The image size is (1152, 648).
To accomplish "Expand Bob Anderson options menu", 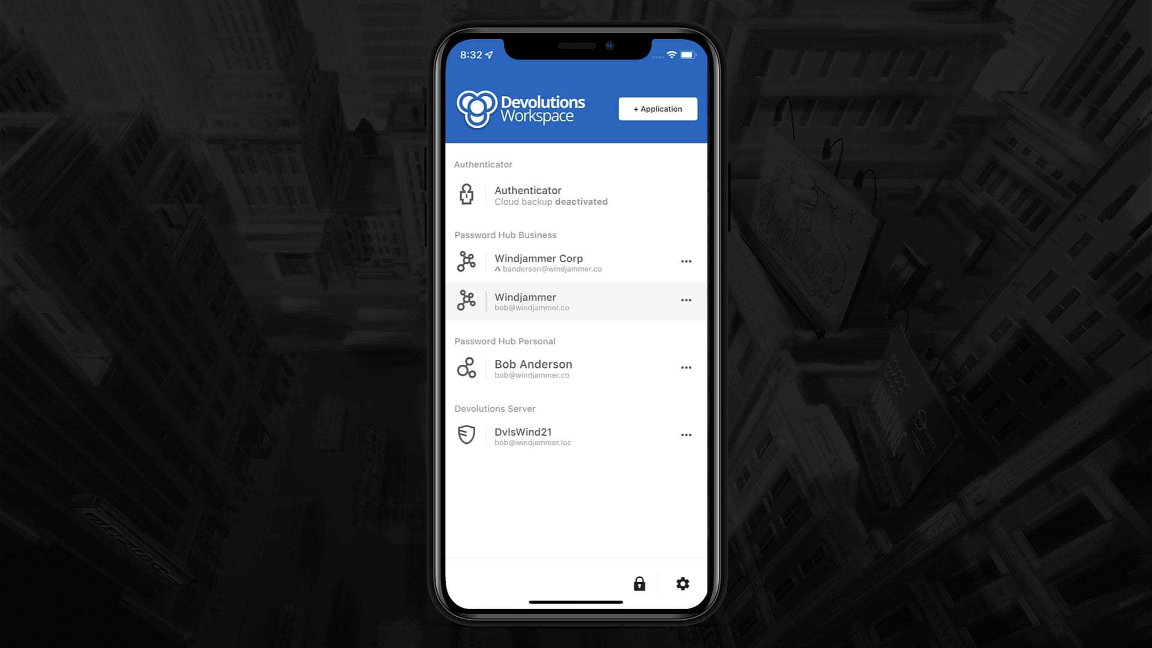I will [x=686, y=367].
